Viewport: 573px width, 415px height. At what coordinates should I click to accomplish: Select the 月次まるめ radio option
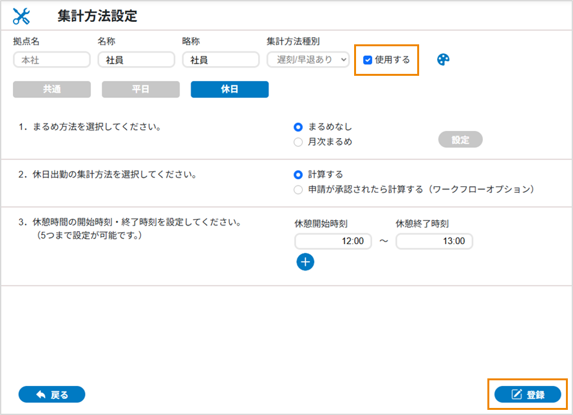pyautogui.click(x=298, y=142)
